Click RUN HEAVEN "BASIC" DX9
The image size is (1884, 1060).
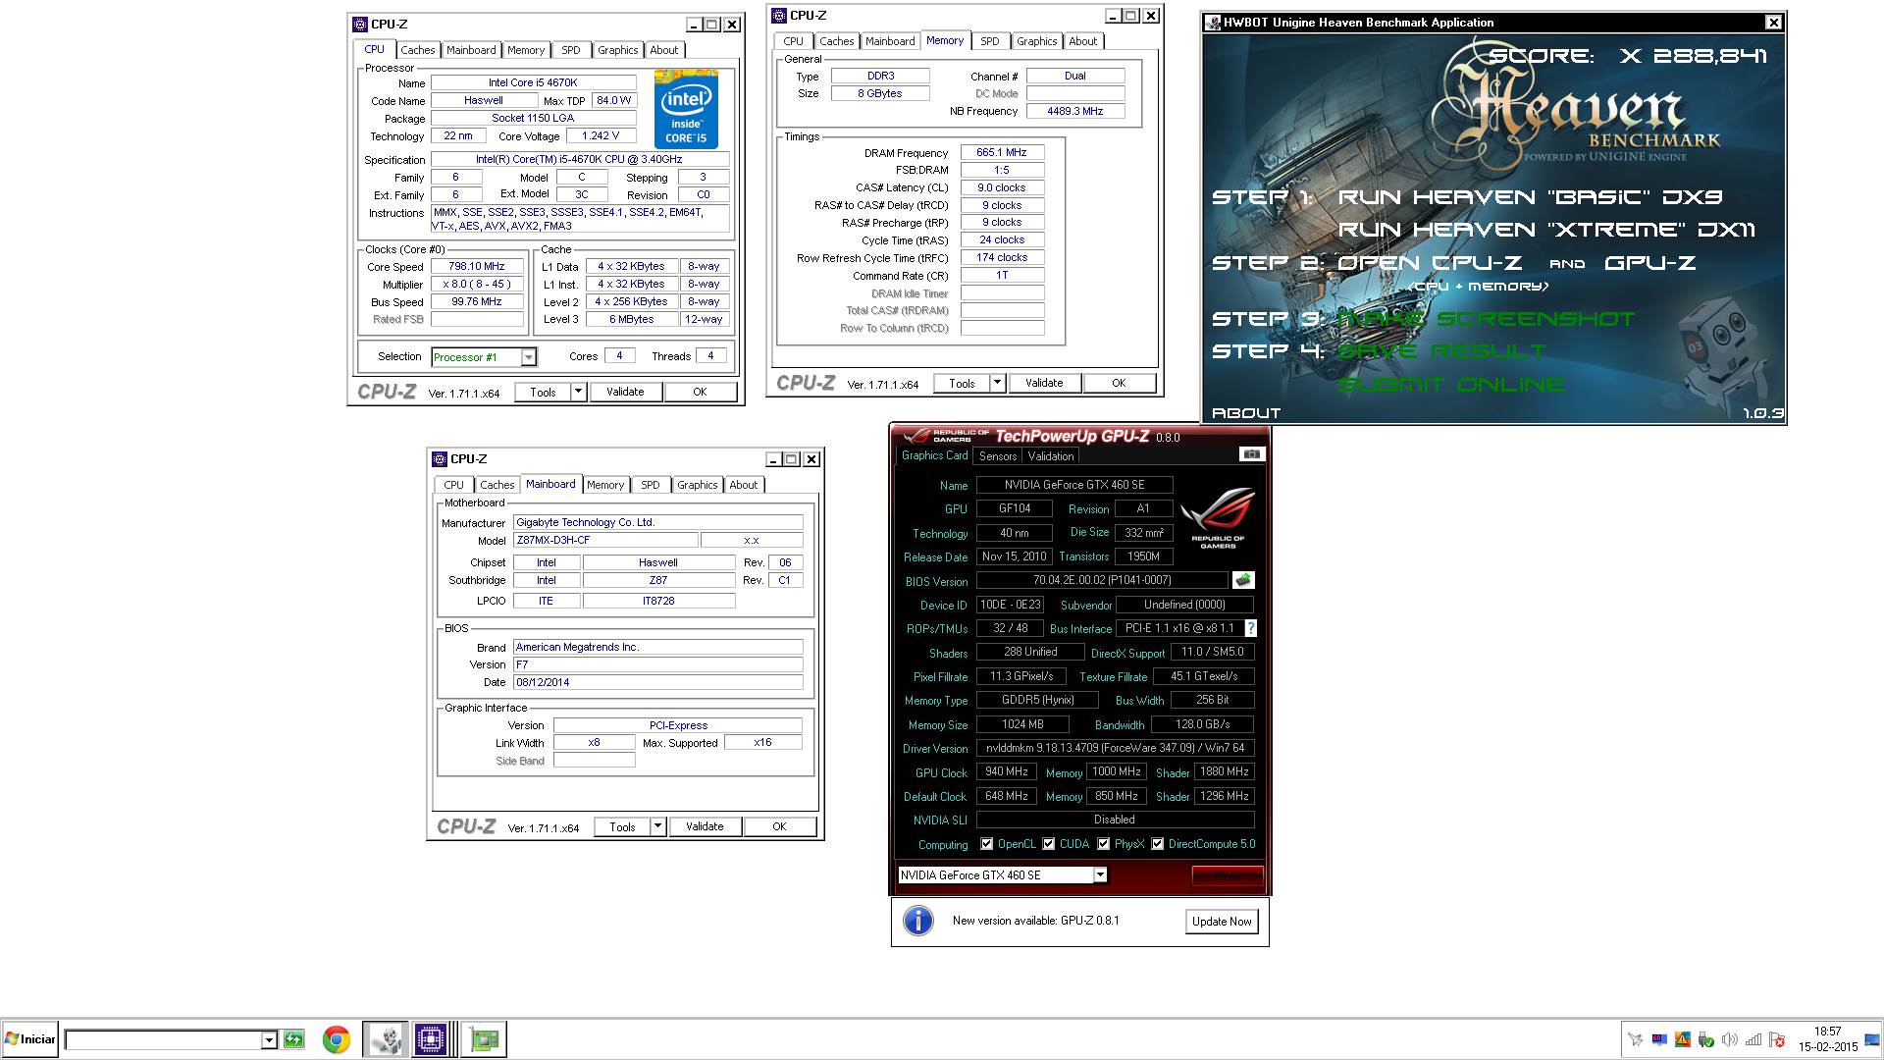pos(1530,197)
